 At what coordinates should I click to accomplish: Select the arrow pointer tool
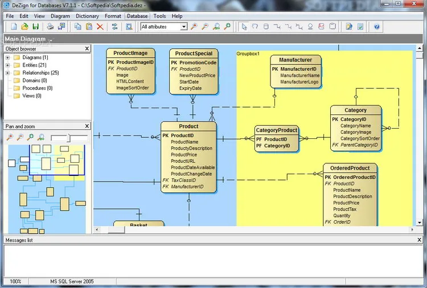[244, 27]
